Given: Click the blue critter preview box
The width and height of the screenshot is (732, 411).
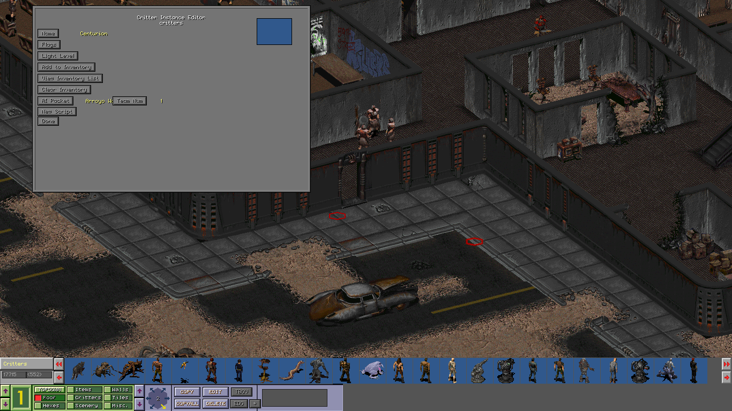Looking at the screenshot, I should pyautogui.click(x=274, y=32).
